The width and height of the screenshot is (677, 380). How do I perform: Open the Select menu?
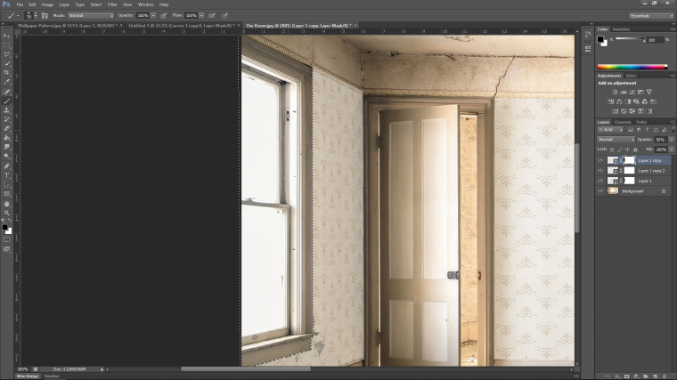click(96, 4)
